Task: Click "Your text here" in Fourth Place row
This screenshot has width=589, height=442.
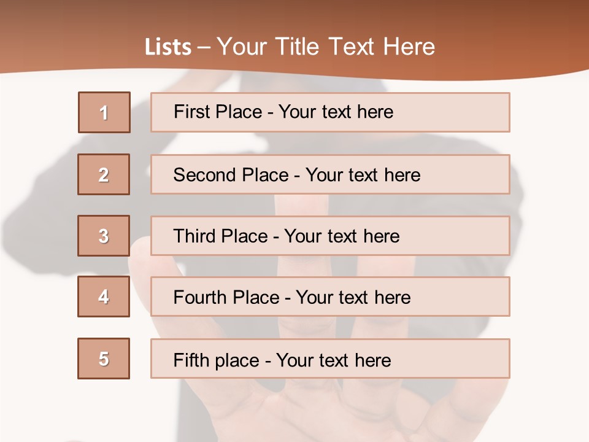Action: coord(353,298)
